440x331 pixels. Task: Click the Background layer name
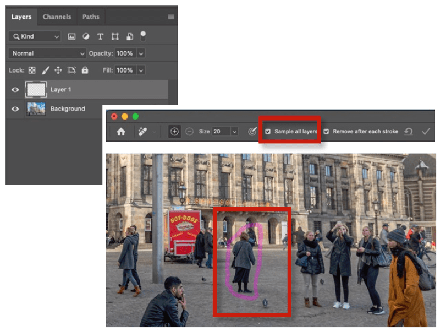point(68,108)
